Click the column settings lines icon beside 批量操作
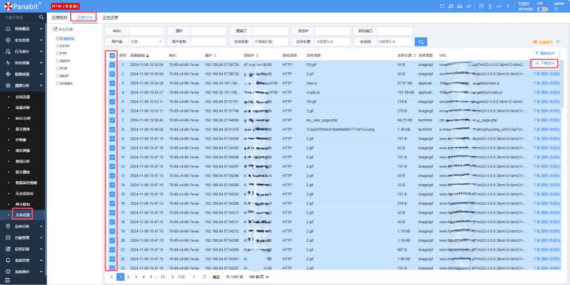Image resolution: width=570 pixels, height=285 pixels. click(558, 42)
